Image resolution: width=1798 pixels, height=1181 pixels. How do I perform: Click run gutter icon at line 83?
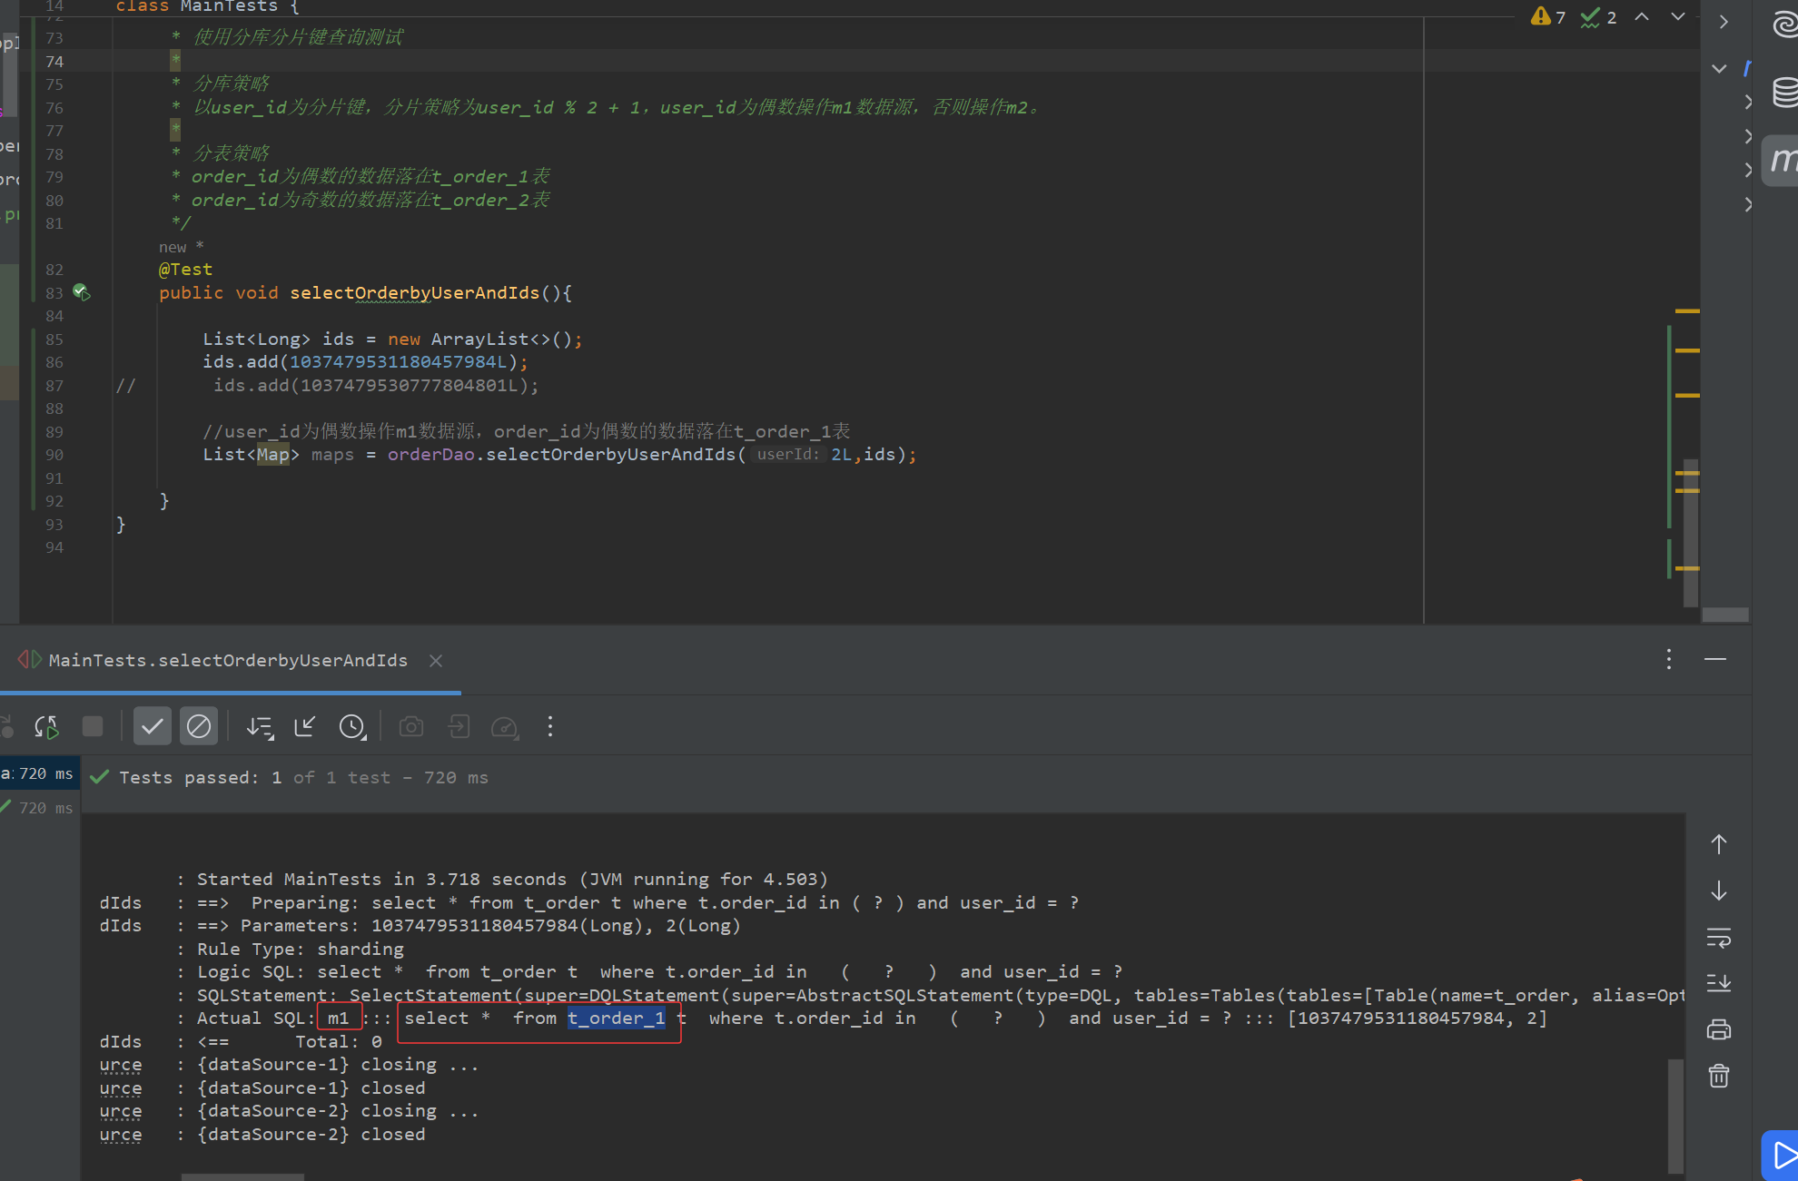(x=81, y=292)
